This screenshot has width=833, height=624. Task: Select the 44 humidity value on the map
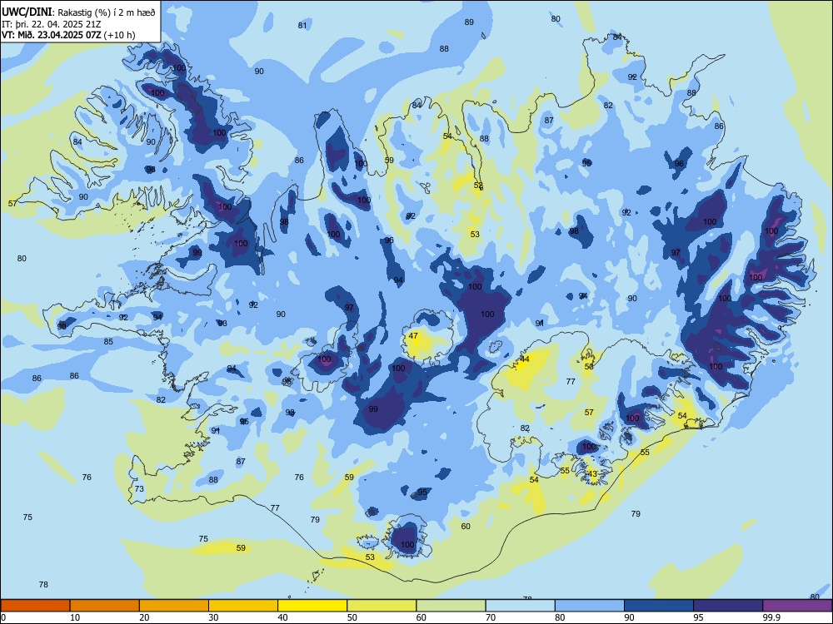pos(524,359)
